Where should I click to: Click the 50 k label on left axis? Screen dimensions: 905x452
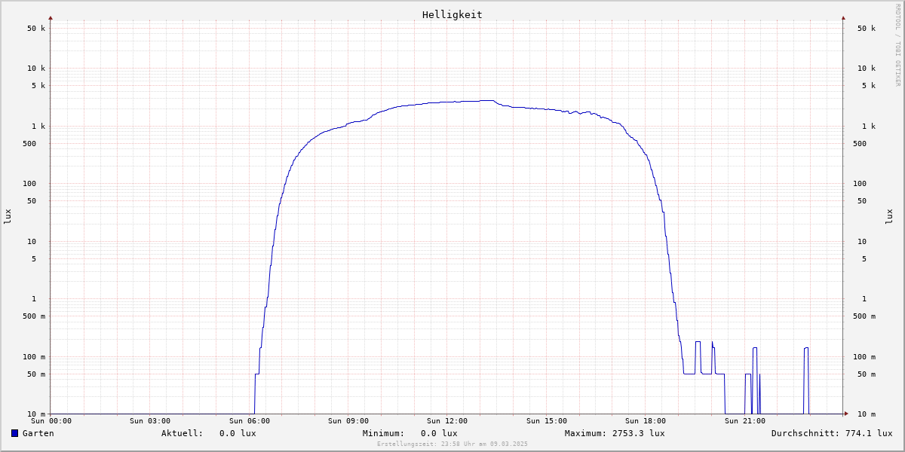(36, 29)
